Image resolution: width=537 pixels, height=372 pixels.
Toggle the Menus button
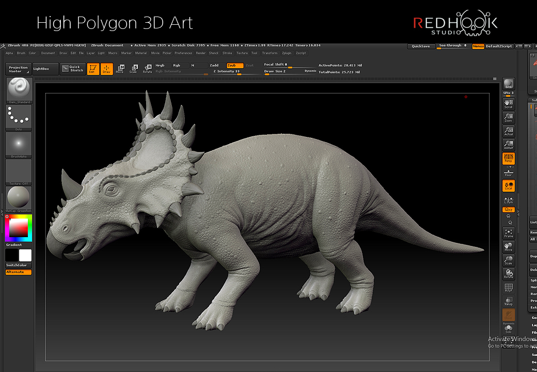[x=478, y=47]
